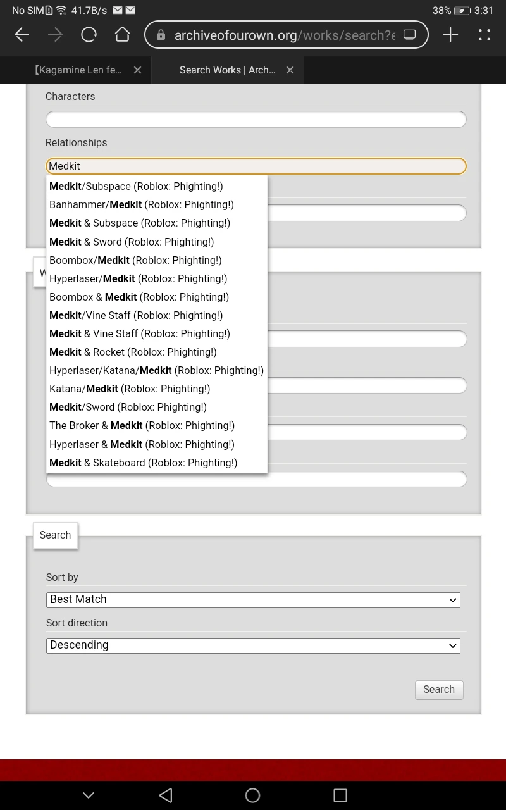Viewport: 506px width, 810px height.
Task: Reload the current page
Action: tap(89, 35)
